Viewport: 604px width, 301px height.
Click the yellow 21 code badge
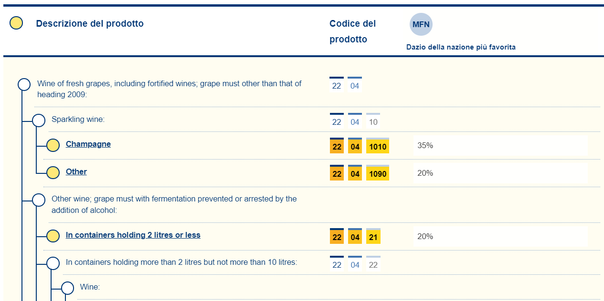(373, 237)
